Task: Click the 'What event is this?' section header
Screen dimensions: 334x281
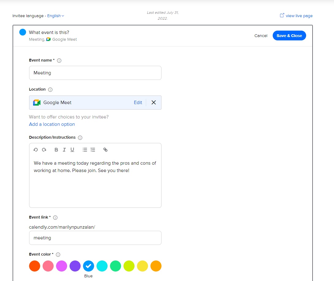Action: [49, 32]
